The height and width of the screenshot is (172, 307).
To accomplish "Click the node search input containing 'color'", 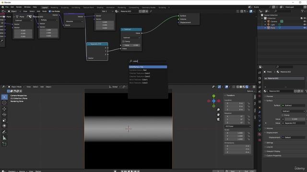I will coord(148,61).
